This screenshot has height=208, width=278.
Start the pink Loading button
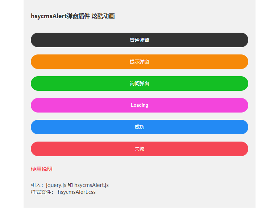139,105
